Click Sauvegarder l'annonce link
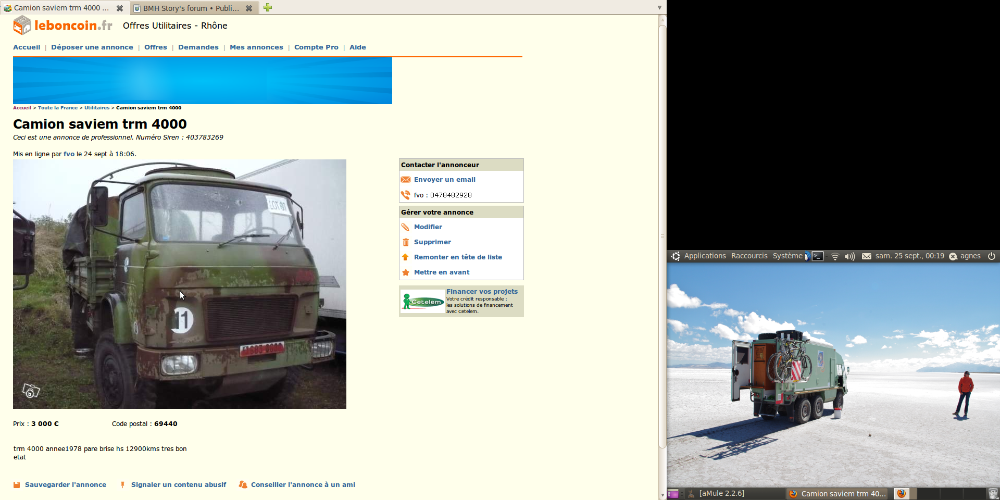This screenshot has height=500, width=1000. pos(65,485)
